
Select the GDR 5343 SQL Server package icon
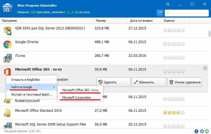click(7, 30)
